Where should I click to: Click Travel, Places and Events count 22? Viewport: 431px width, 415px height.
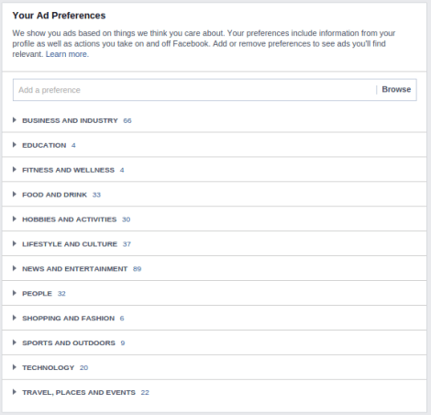[x=145, y=393]
